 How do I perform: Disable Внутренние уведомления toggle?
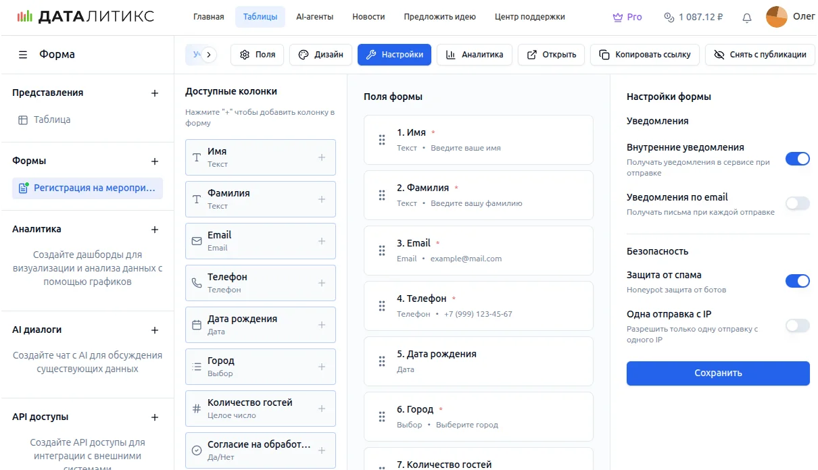click(797, 159)
